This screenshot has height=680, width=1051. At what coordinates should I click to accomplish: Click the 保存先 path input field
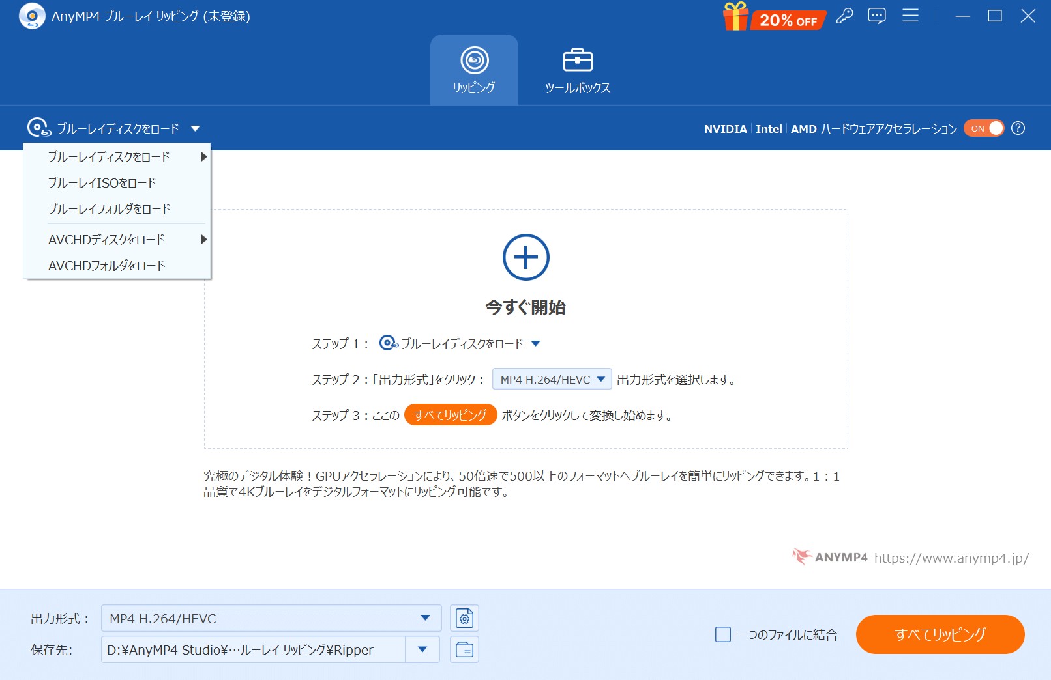(x=253, y=649)
